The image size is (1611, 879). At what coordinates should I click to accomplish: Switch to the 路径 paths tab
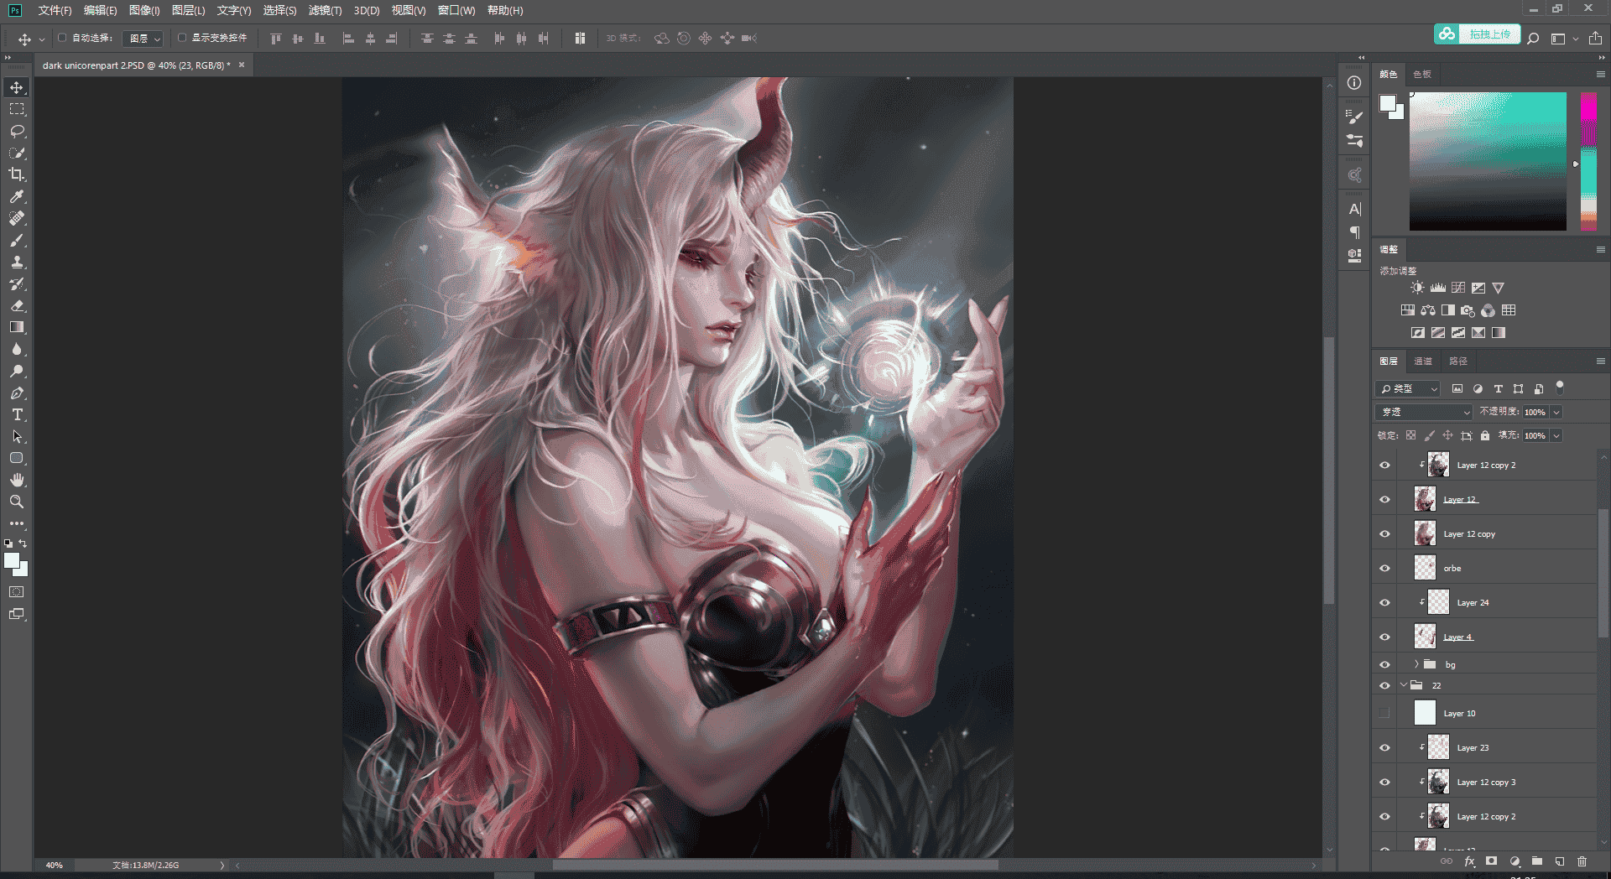click(1458, 361)
